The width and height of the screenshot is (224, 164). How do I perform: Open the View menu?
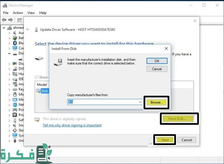point(31,13)
